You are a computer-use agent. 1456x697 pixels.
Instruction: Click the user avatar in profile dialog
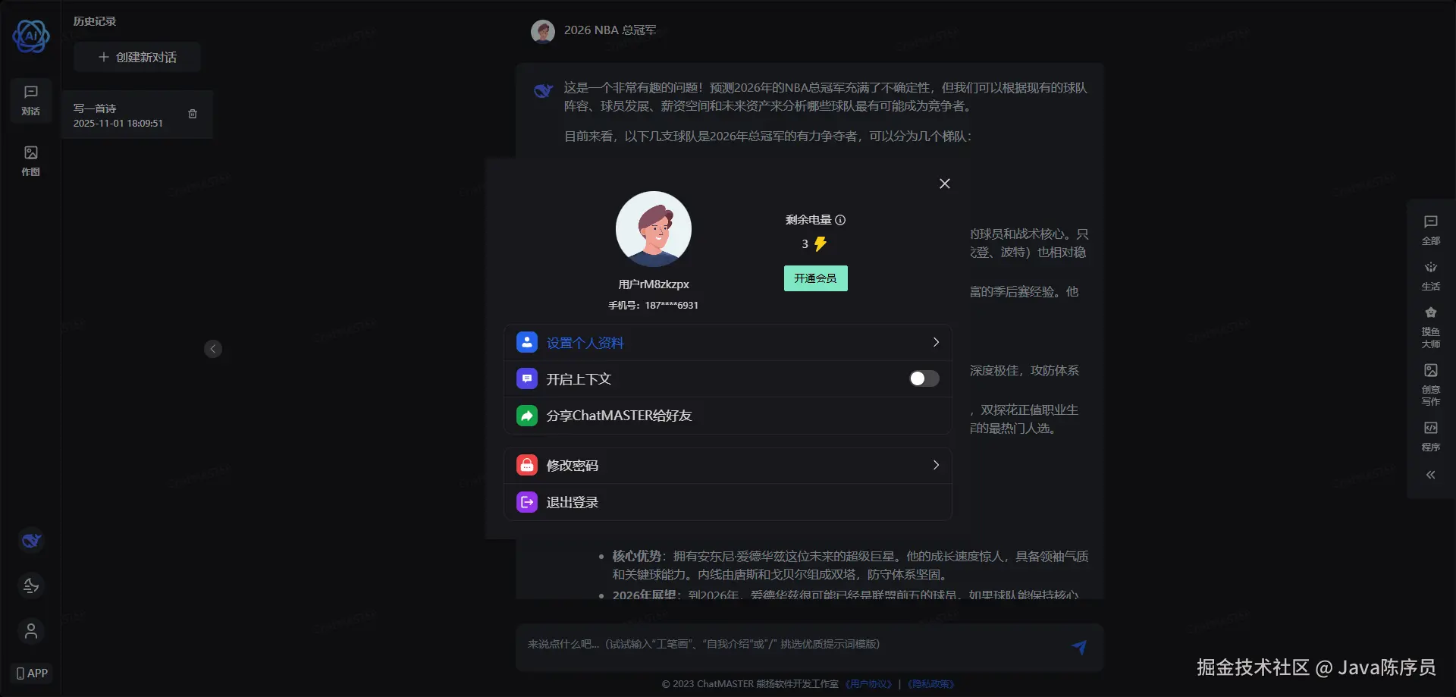pyautogui.click(x=654, y=229)
